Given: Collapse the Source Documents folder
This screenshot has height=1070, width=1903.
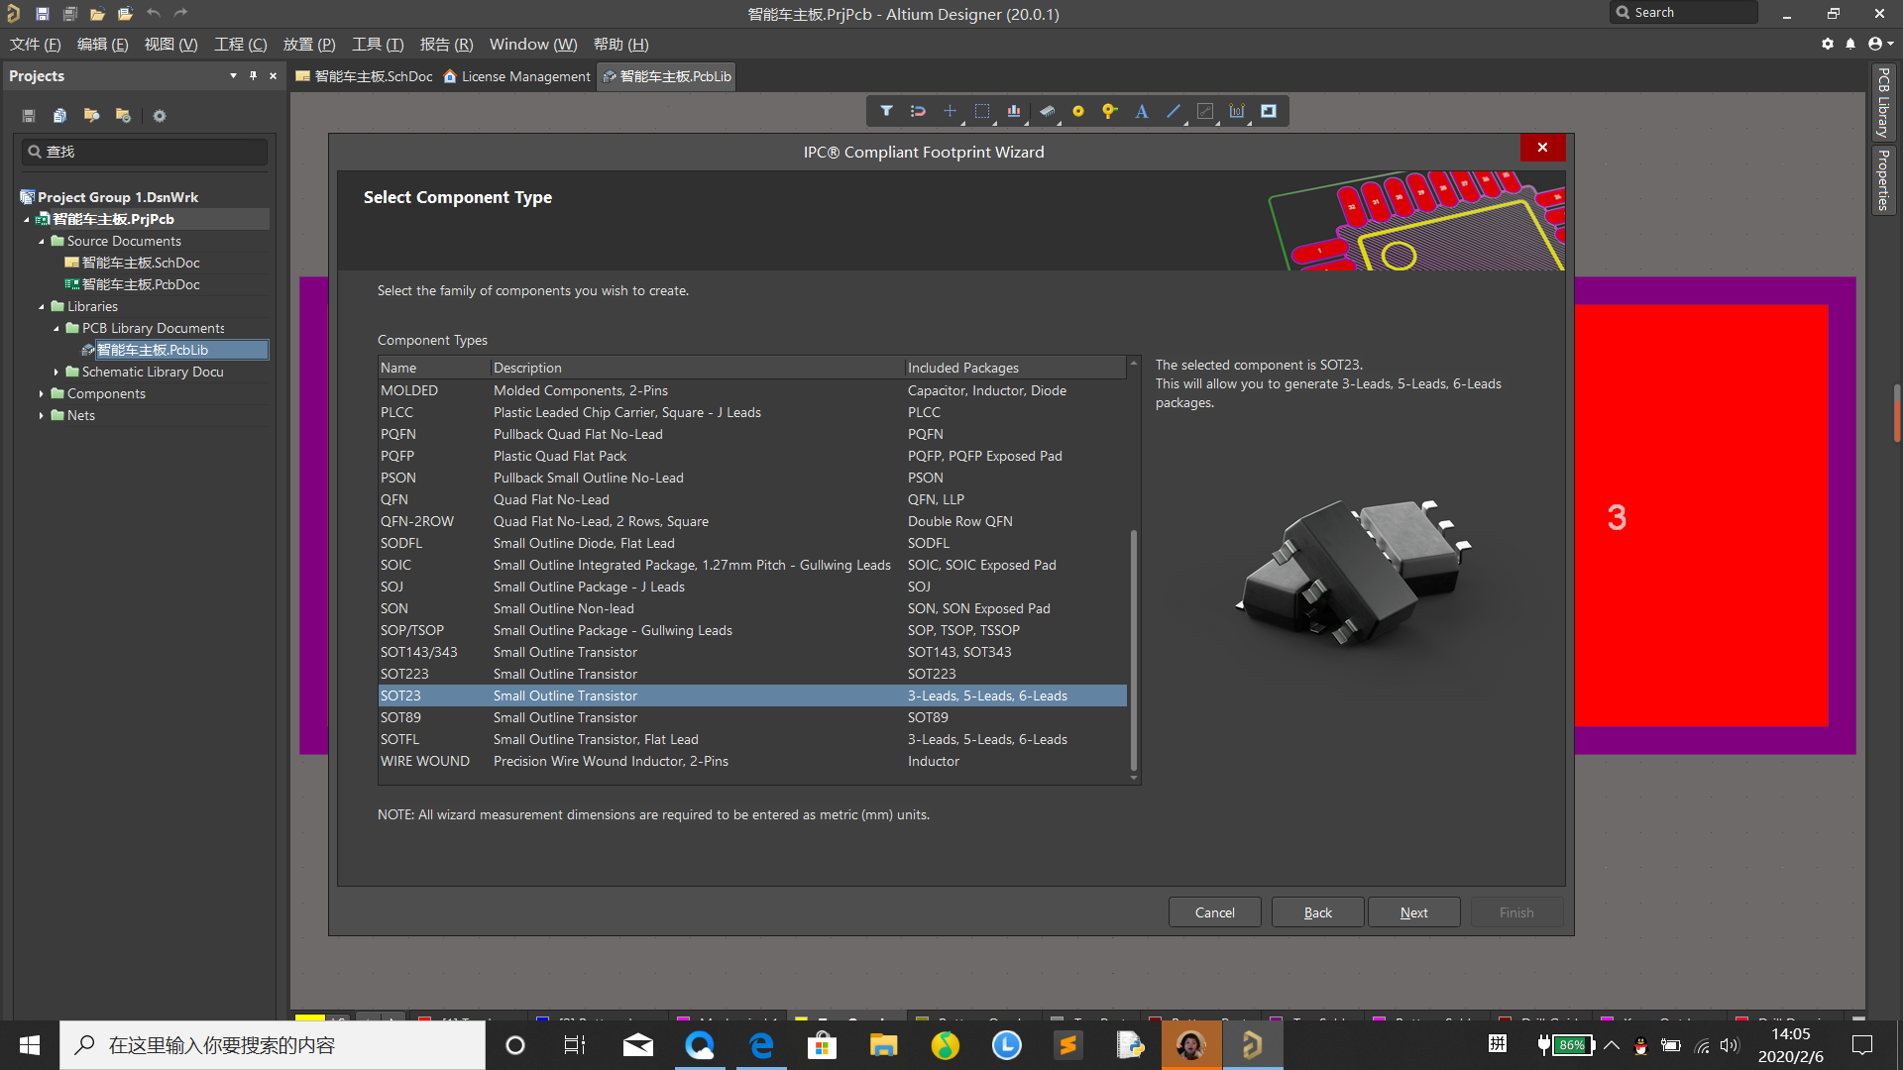Looking at the screenshot, I should (42, 241).
